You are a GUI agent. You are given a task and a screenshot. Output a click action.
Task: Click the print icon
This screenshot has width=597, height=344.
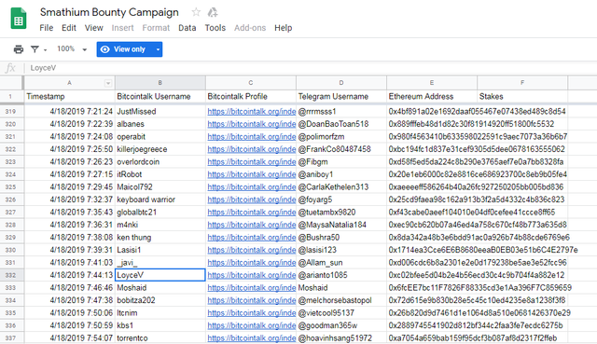click(x=19, y=49)
